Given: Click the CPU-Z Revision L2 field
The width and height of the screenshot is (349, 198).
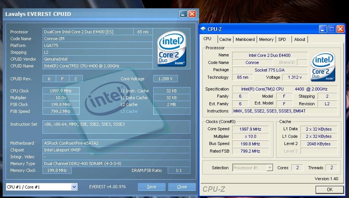Looking at the screenshot, I should [x=327, y=104].
